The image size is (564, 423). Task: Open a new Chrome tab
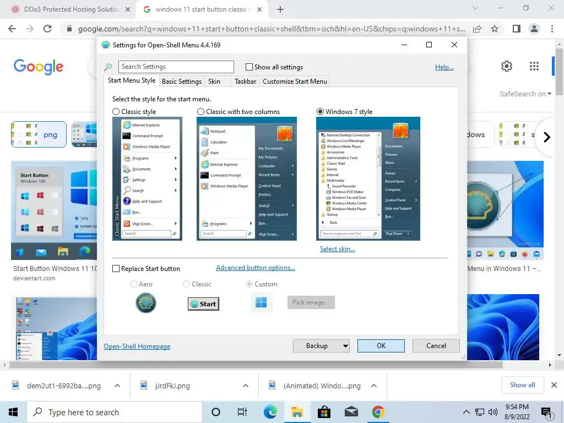point(280,9)
